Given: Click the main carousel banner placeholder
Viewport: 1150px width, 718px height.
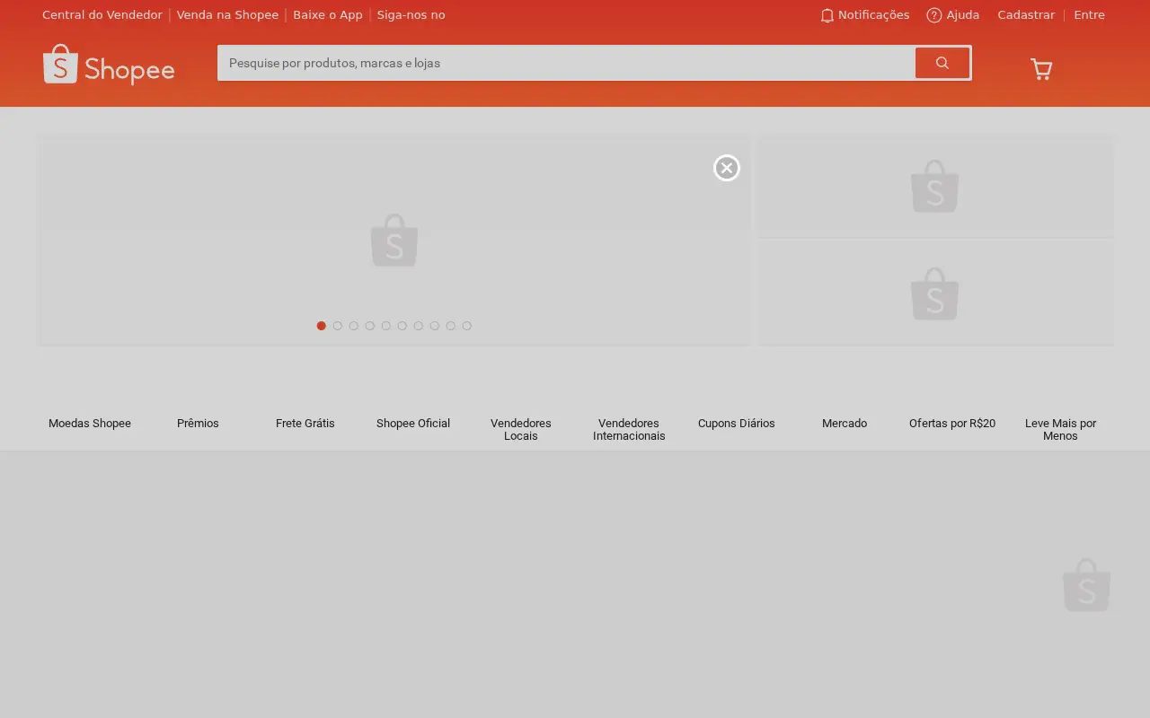Looking at the screenshot, I should pyautogui.click(x=394, y=240).
